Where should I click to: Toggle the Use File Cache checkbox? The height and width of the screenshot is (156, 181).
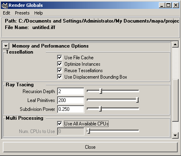60,58
